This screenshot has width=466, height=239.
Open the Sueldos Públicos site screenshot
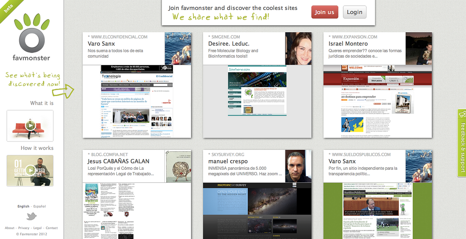tap(377, 211)
